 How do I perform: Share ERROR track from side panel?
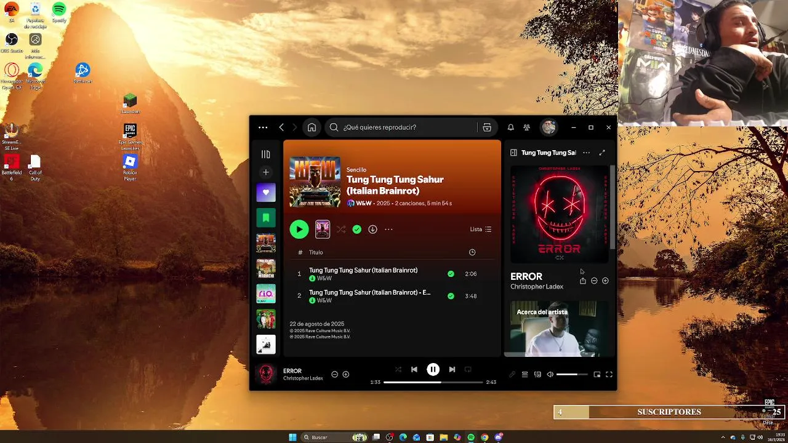[582, 281]
